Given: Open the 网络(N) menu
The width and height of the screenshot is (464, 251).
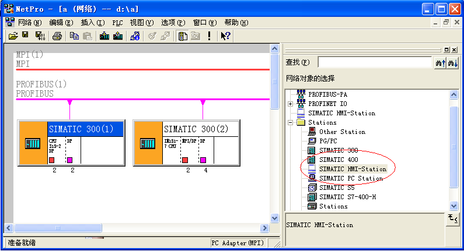Looking at the screenshot, I should [x=30, y=23].
